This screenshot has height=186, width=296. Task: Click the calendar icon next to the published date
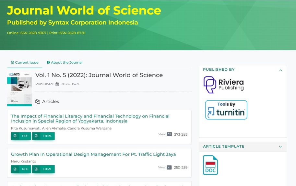pyautogui.click(x=58, y=84)
